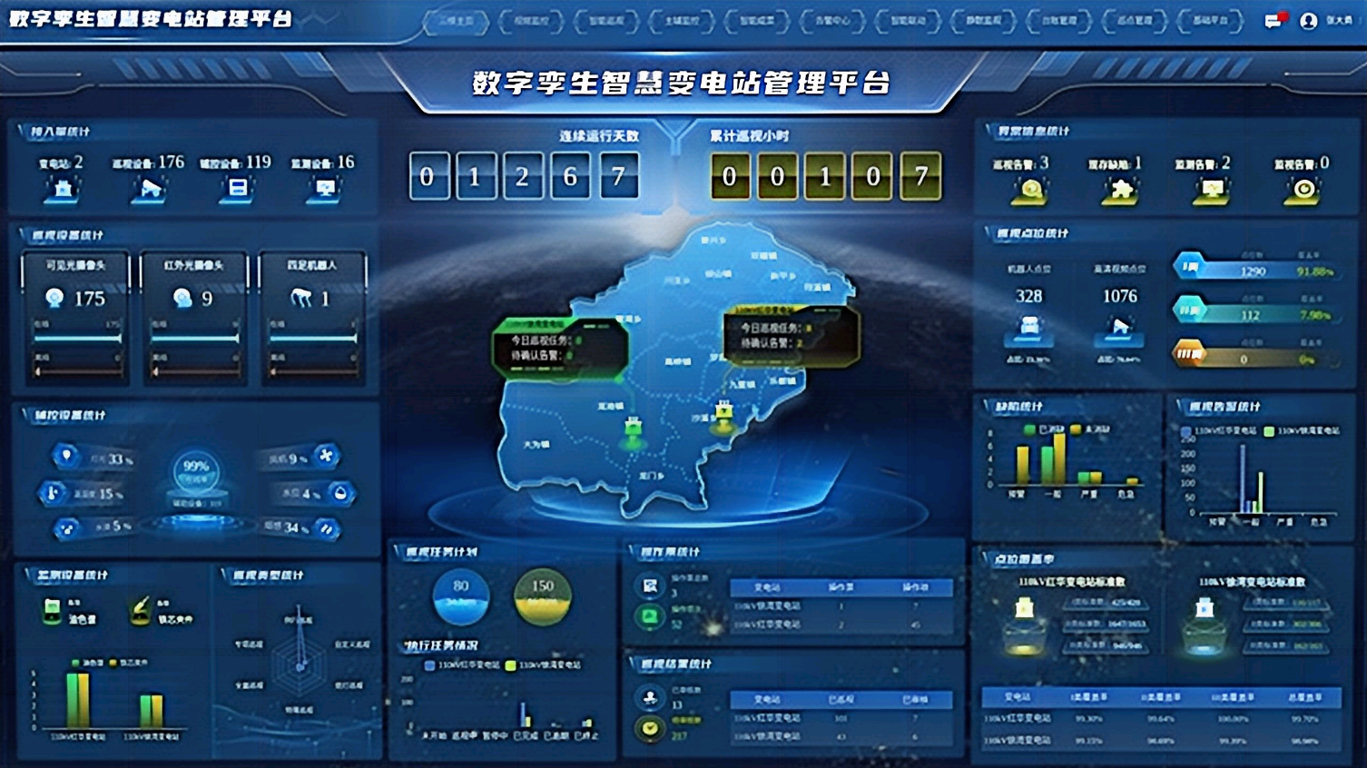Click the tallest blue bar in 巡视告警统计

pyautogui.click(x=1242, y=479)
